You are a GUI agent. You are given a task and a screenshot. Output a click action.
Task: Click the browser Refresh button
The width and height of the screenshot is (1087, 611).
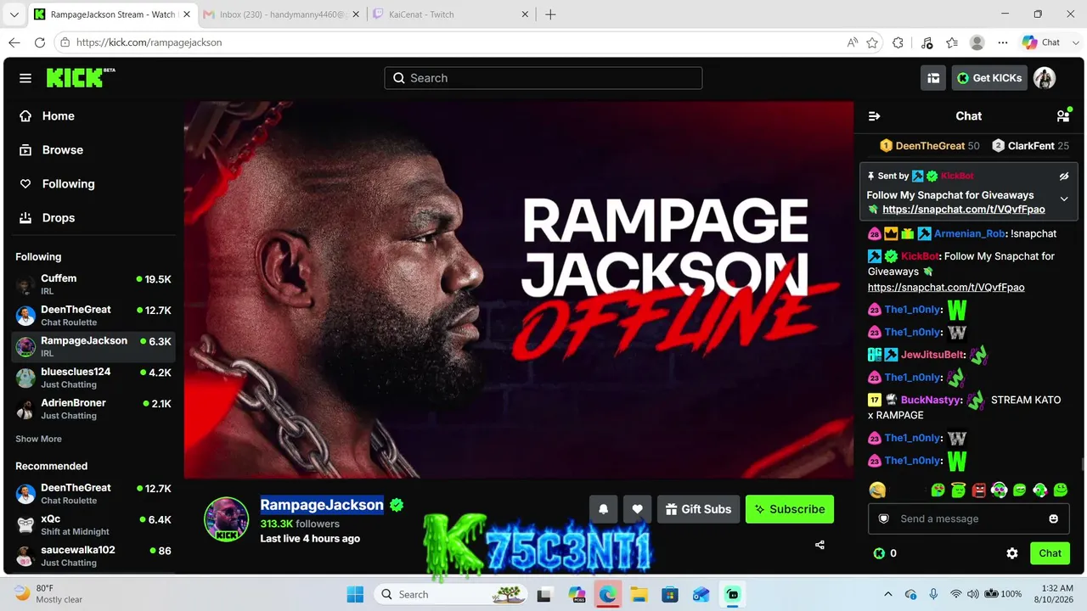(39, 42)
